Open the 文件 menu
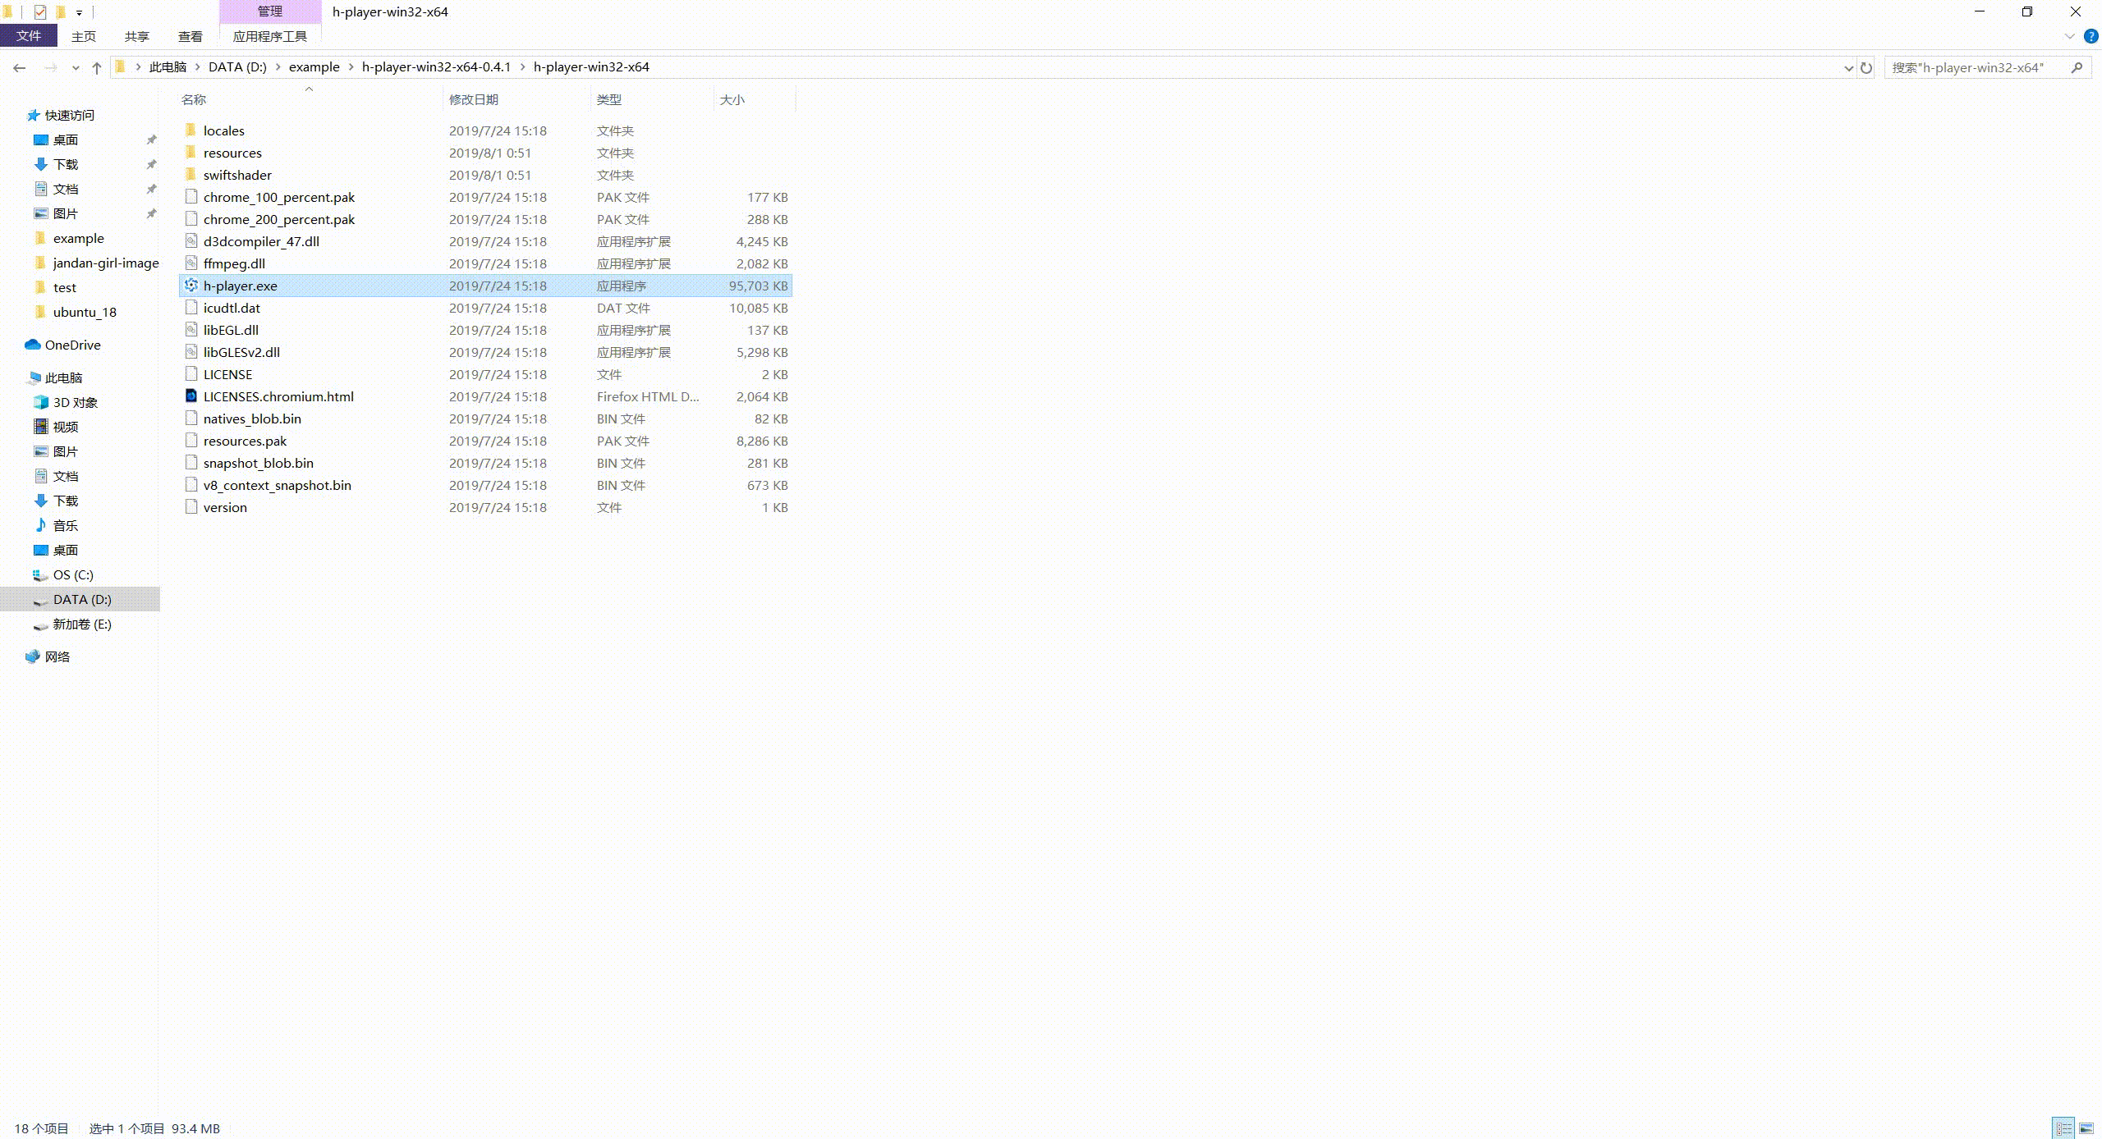Screen dimensions: 2102x1139 (x=28, y=36)
